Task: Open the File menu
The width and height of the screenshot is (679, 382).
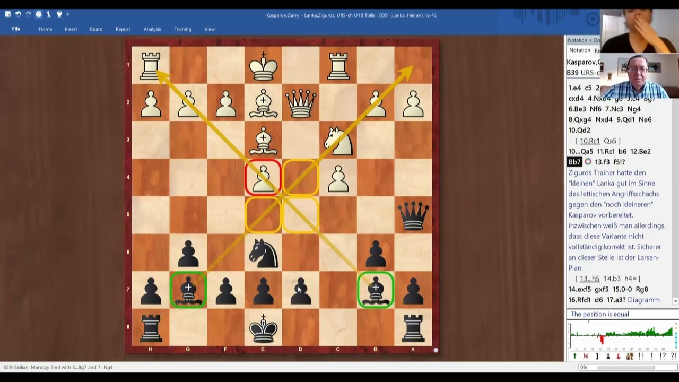Action: pyautogui.click(x=16, y=29)
